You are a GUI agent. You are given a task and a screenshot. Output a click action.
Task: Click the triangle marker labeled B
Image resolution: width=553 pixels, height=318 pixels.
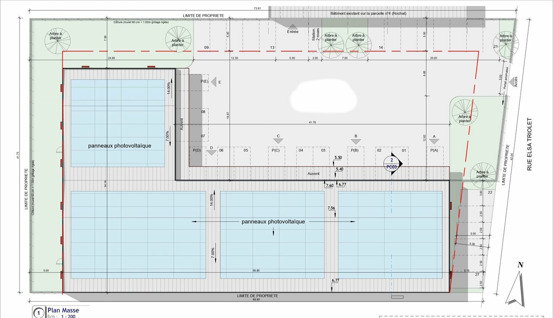[x=356, y=141]
